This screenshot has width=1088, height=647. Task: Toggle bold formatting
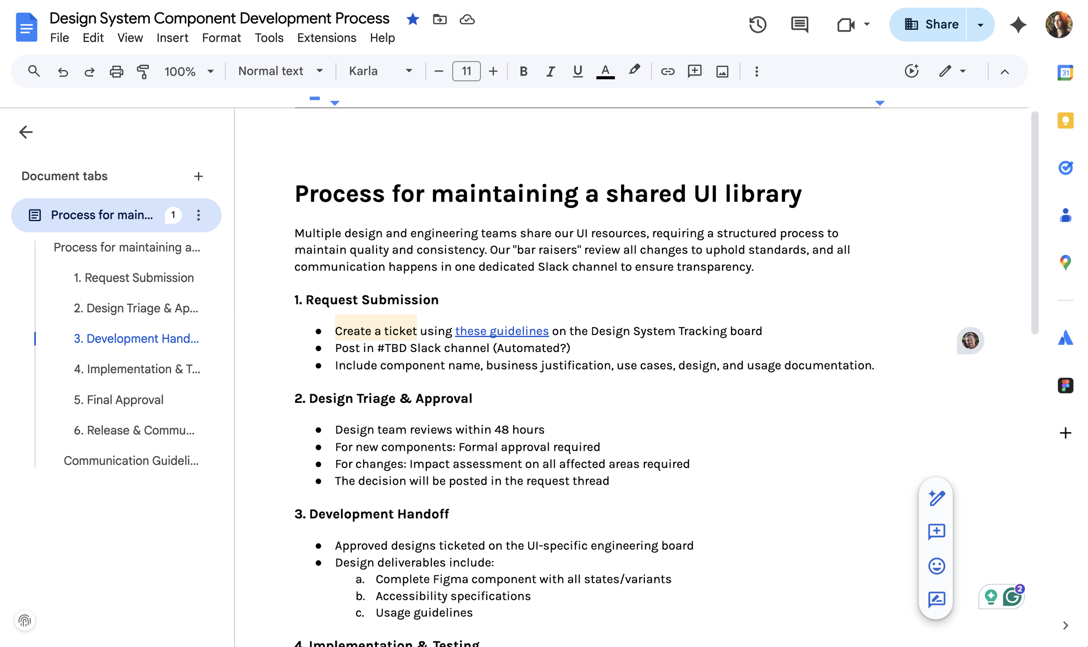tap(523, 71)
